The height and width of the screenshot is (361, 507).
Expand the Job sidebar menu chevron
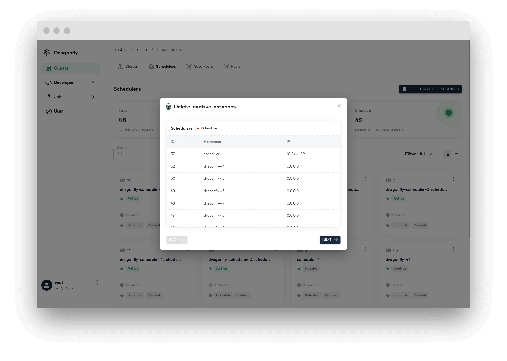click(93, 97)
